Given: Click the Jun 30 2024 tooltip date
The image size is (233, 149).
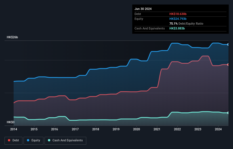Looking at the screenshot, I should click(143, 9).
